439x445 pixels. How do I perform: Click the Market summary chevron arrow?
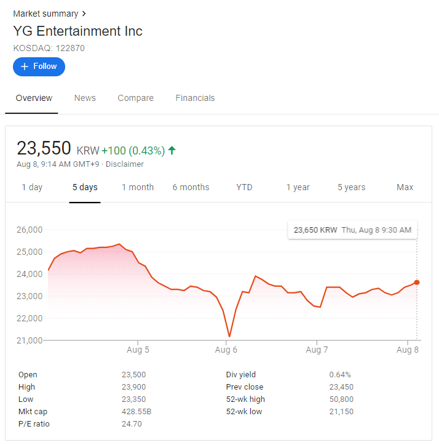tap(84, 14)
